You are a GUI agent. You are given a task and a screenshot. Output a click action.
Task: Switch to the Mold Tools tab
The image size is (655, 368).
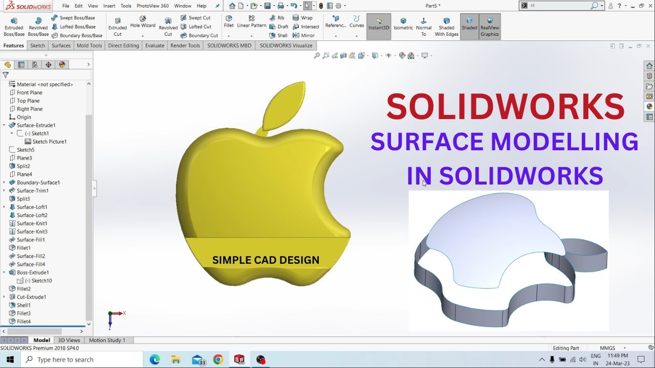(90, 45)
